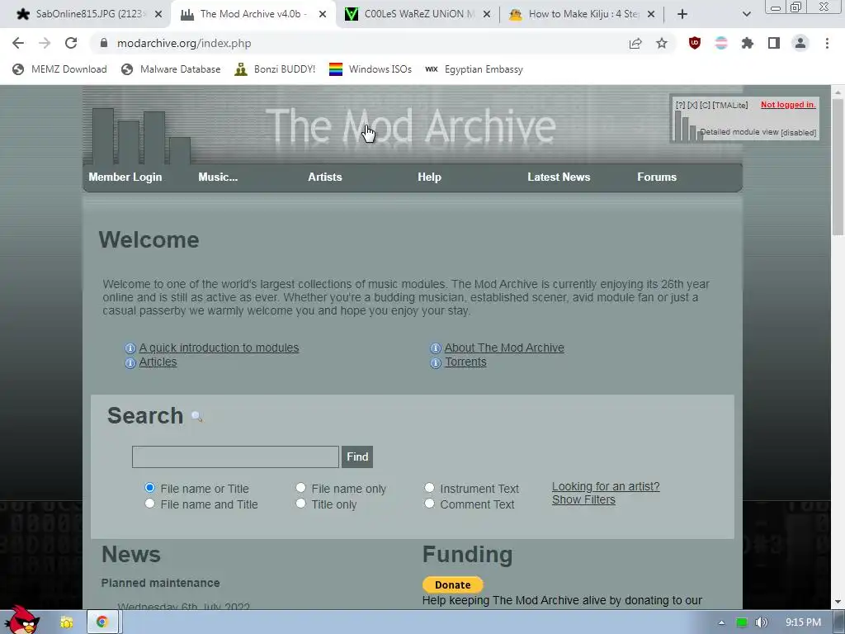845x634 pixels.
Task: Click the Mod Archive bars logo
Action: 141,136
